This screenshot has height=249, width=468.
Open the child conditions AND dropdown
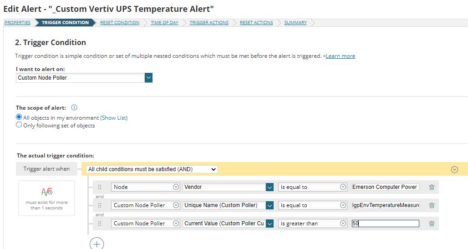coord(152,169)
